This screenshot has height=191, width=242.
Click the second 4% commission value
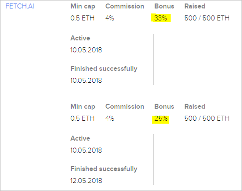pyautogui.click(x=110, y=118)
